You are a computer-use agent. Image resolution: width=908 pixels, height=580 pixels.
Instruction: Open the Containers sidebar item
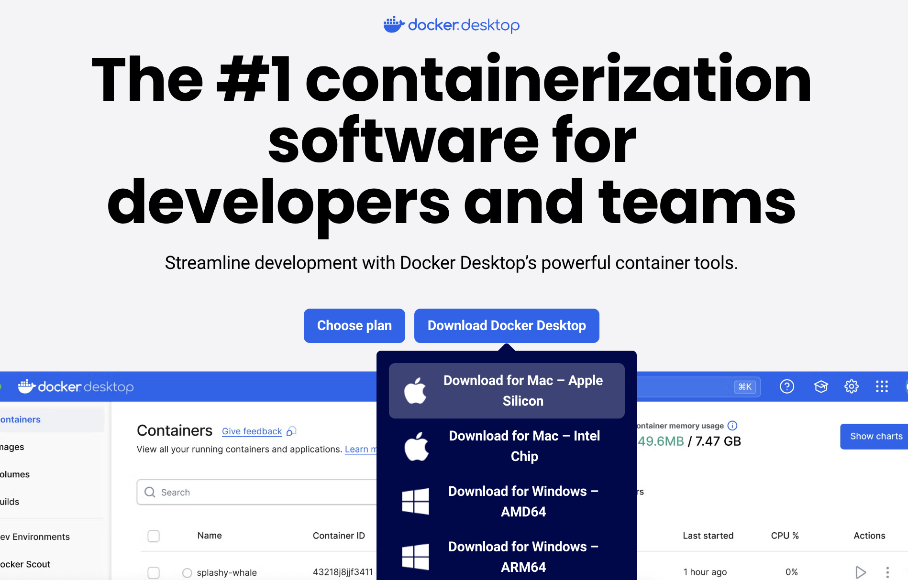point(52,419)
